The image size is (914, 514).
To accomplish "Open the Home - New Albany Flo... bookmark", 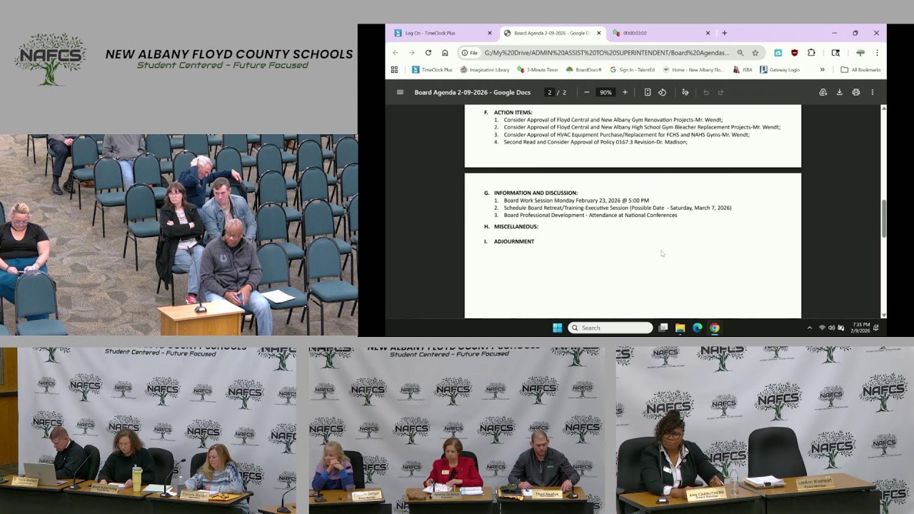I will pyautogui.click(x=693, y=70).
